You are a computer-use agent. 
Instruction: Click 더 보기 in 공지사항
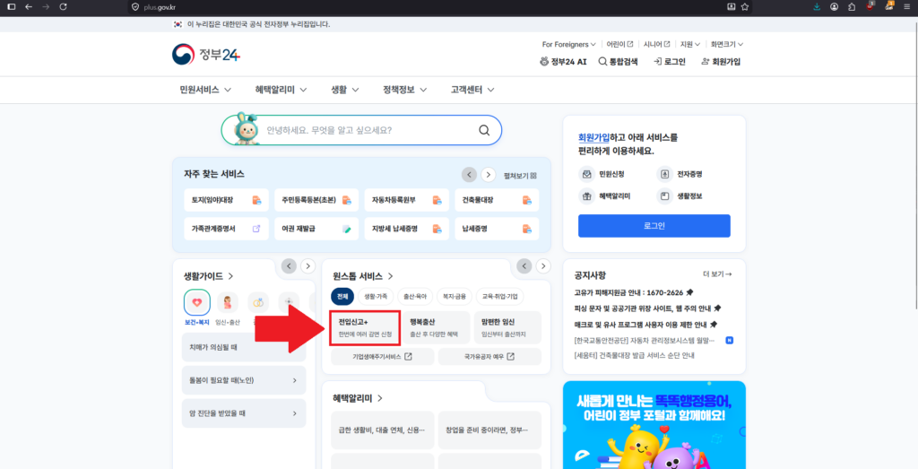717,274
